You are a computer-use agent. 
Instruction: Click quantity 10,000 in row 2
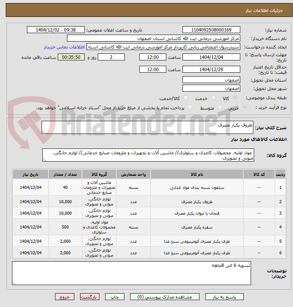click(x=65, y=202)
